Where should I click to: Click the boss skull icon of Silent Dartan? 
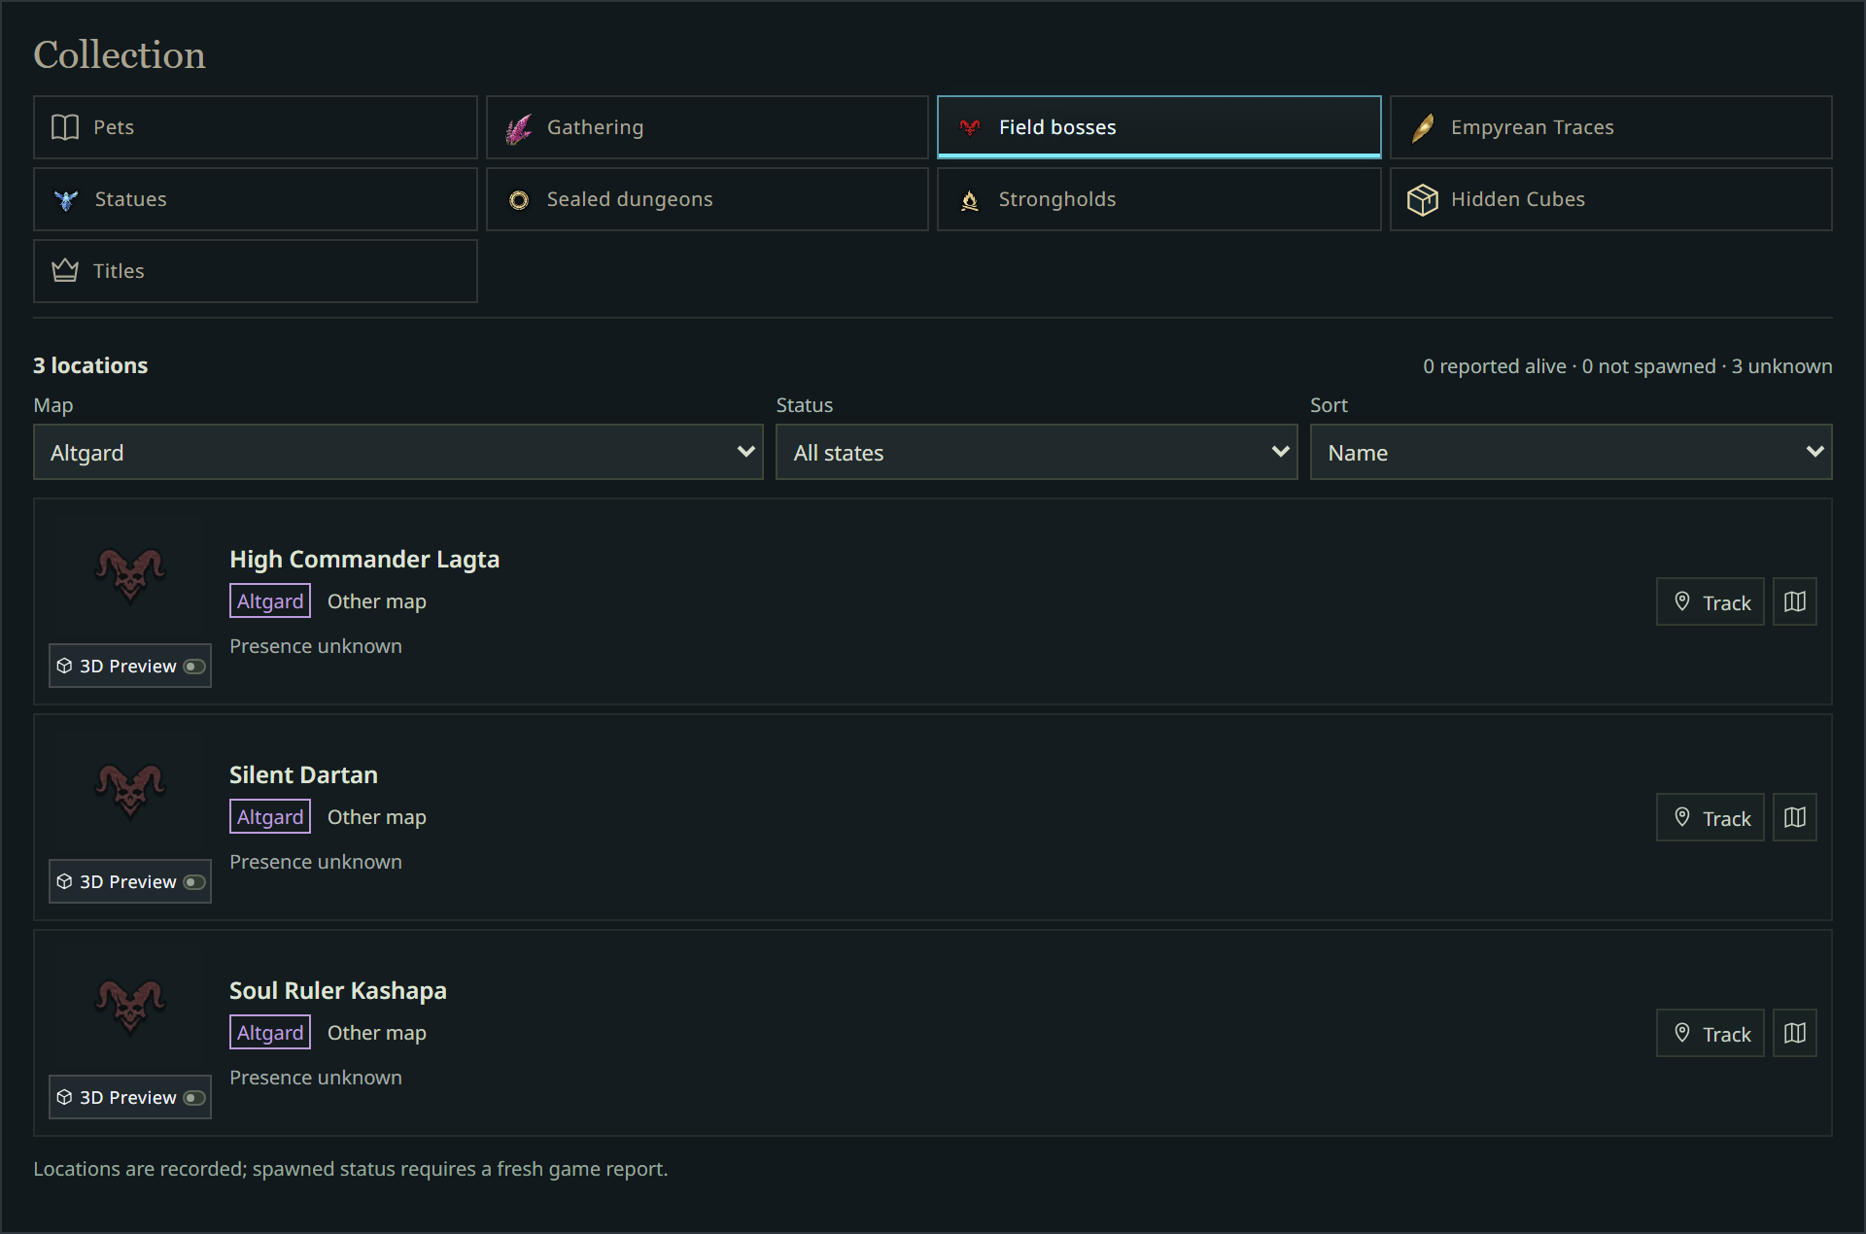[x=130, y=790]
